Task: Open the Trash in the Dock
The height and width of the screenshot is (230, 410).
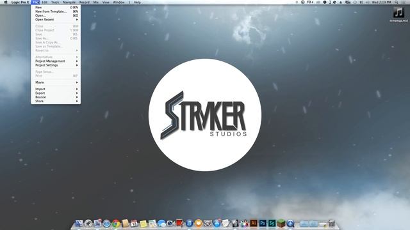Action: (x=332, y=223)
